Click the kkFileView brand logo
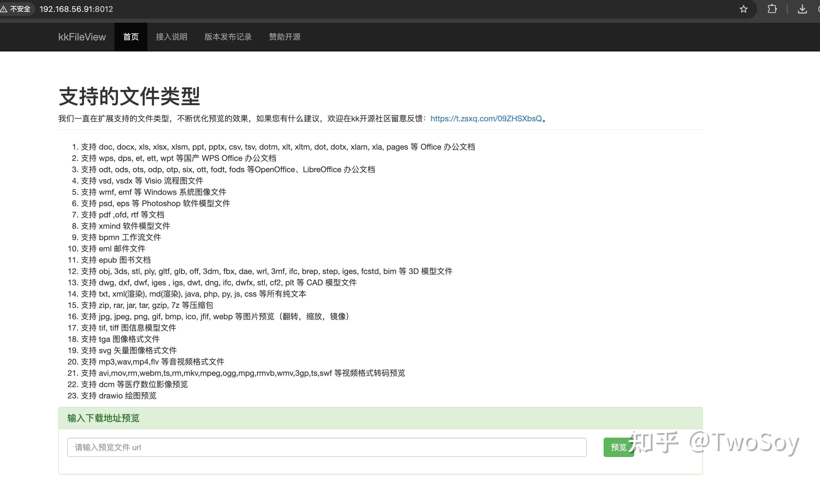Viewport: 820px width, 479px height. pos(82,37)
